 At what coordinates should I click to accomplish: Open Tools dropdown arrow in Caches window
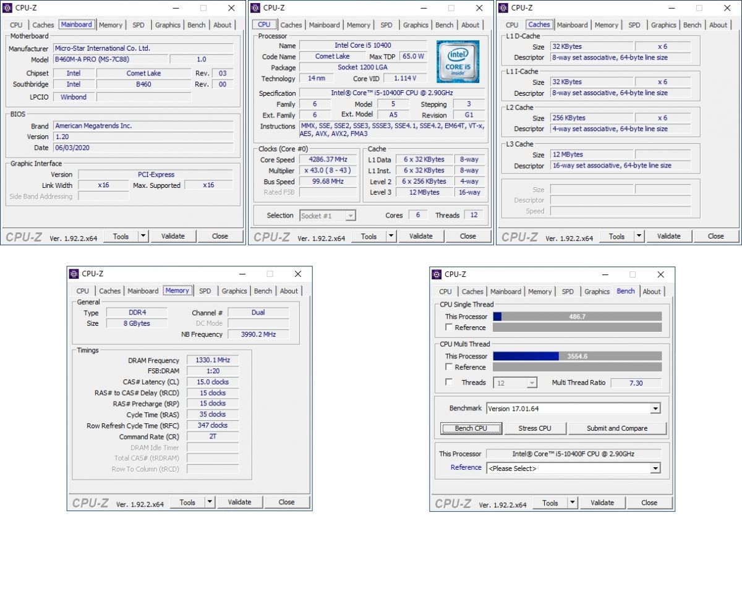[x=639, y=236]
